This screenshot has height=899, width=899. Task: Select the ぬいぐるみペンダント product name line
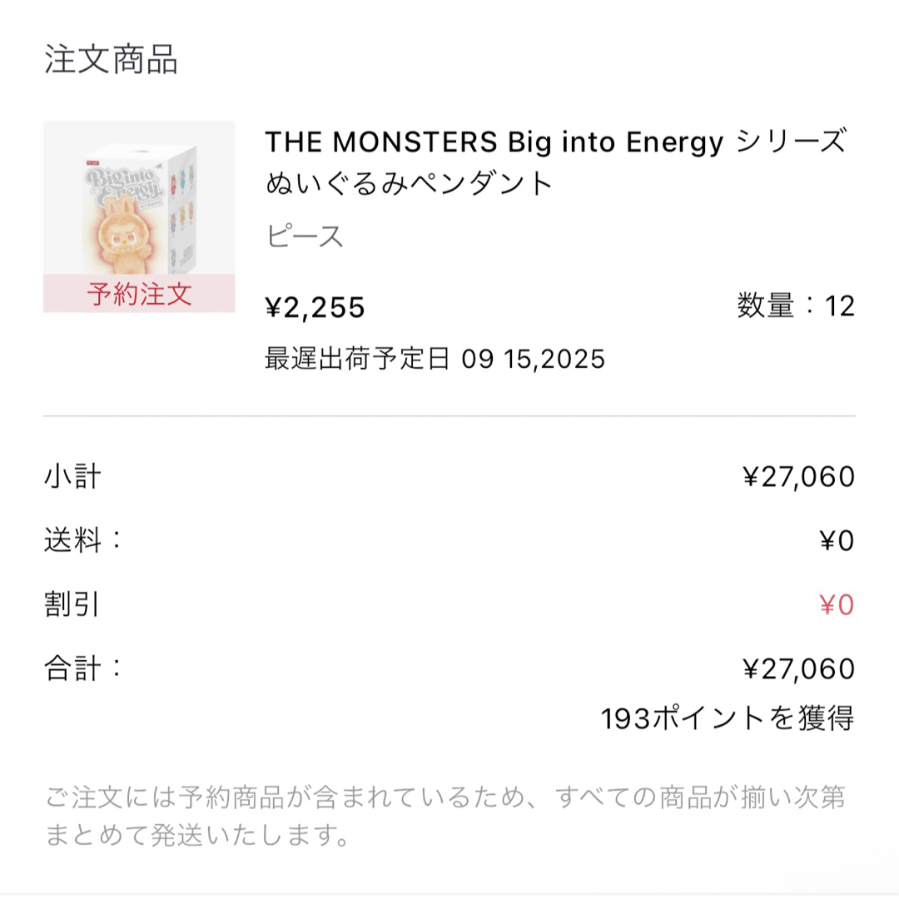click(409, 183)
